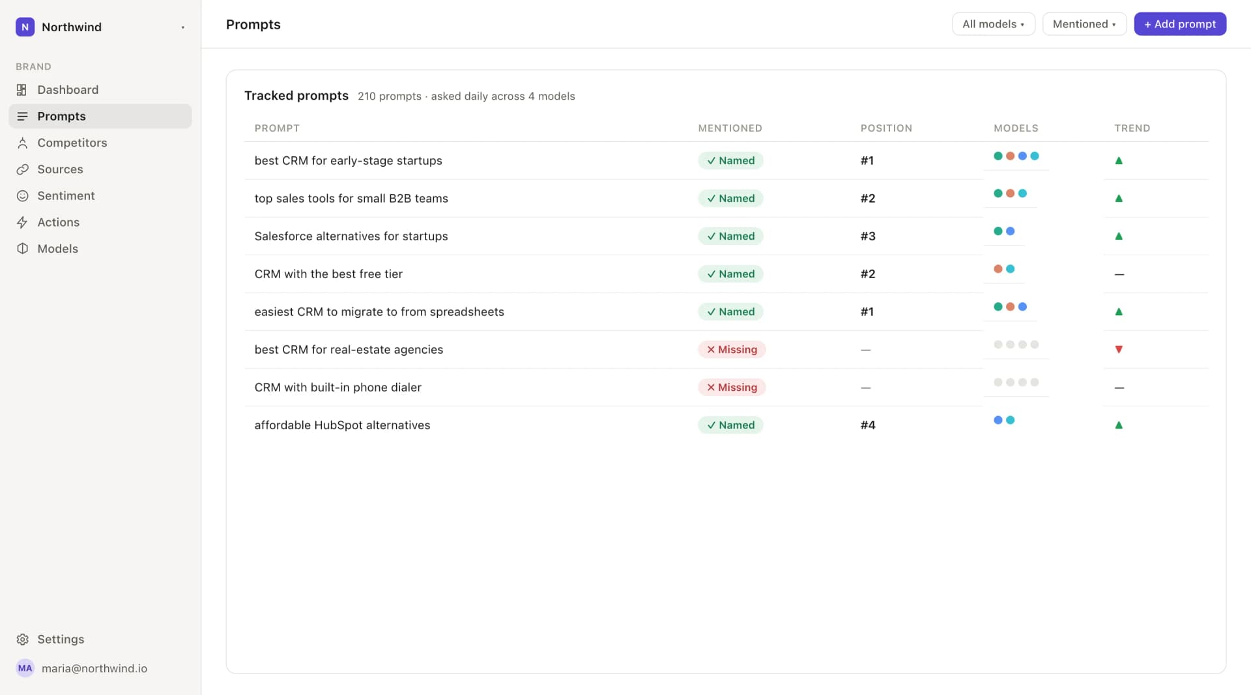
Task: Click the Mentioned column header
Action: [730, 128]
